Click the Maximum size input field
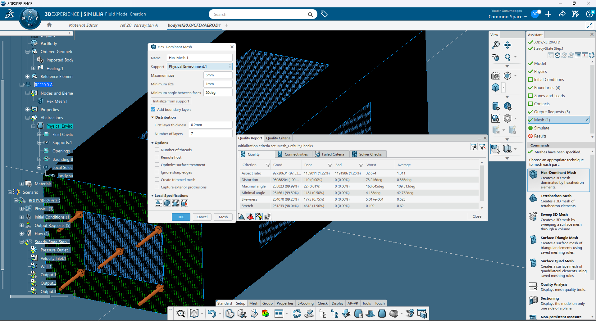 tap(218, 75)
